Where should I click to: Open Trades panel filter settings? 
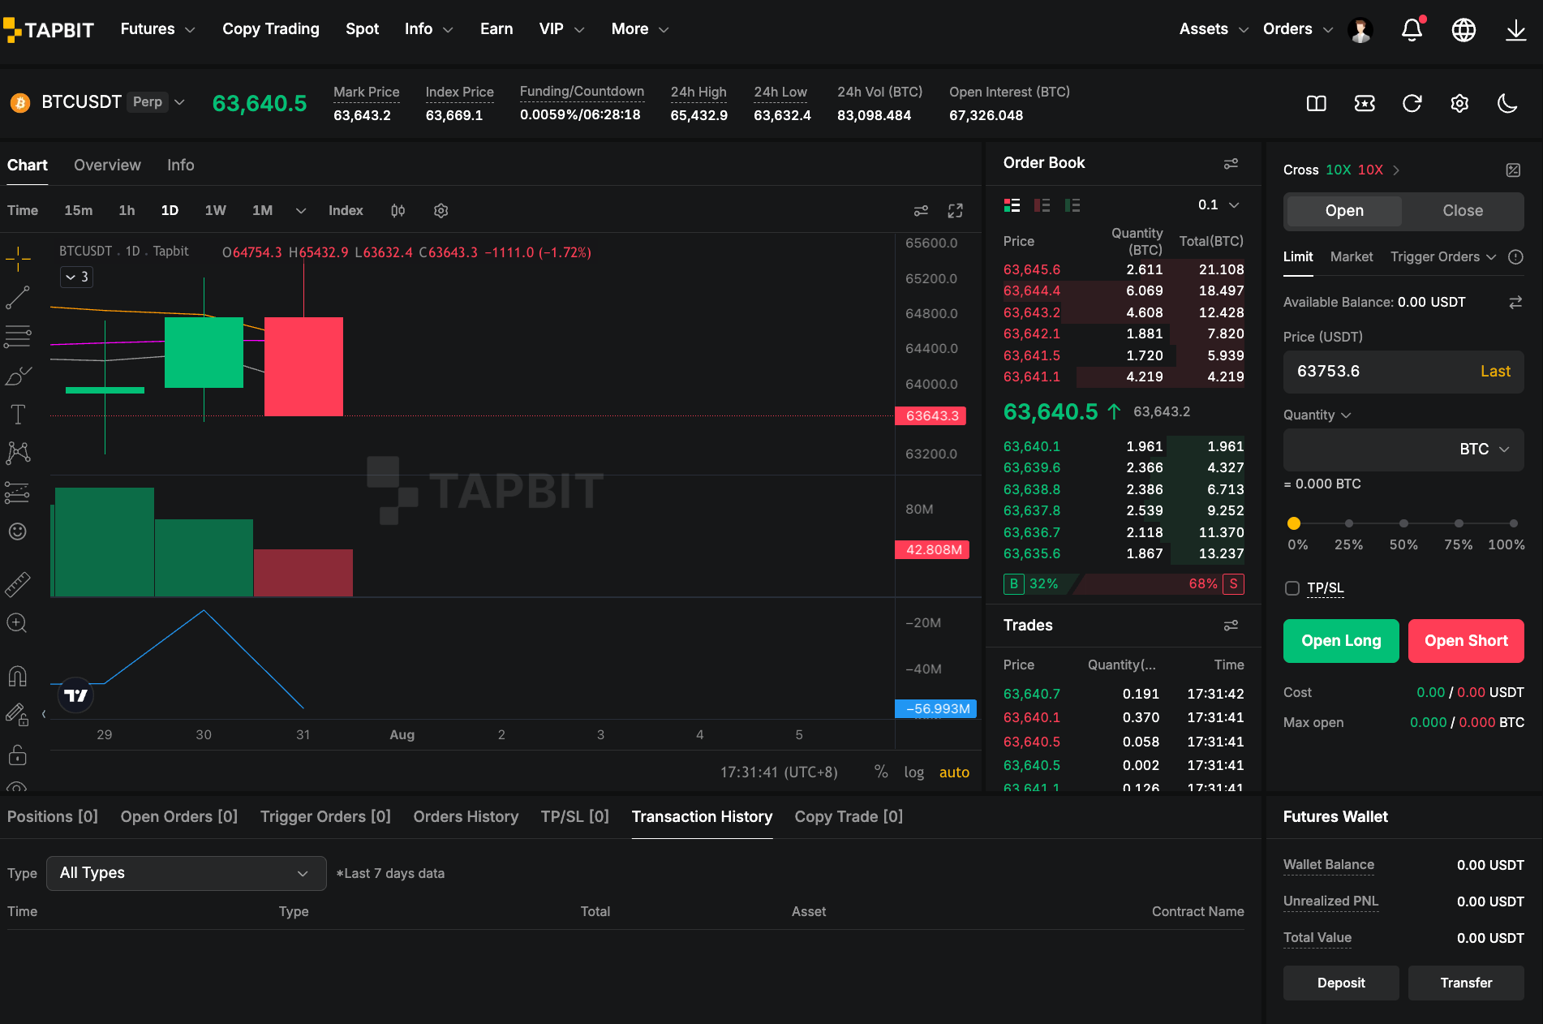(1231, 626)
